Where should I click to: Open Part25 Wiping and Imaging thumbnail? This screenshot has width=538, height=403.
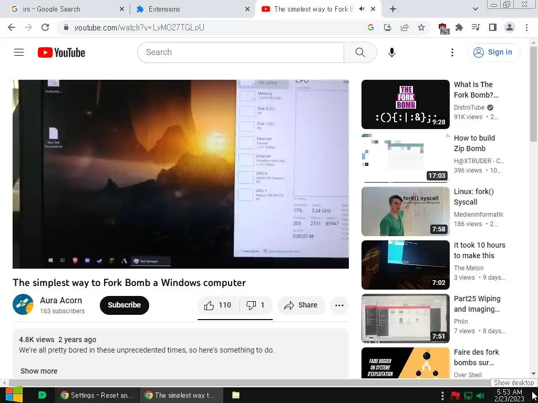coord(405,318)
